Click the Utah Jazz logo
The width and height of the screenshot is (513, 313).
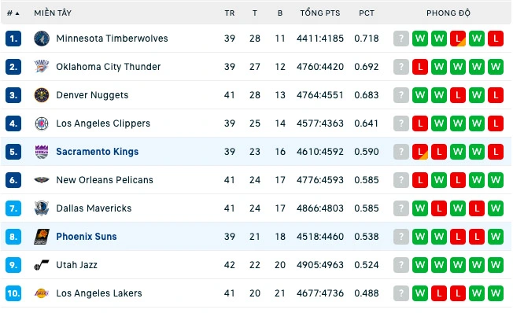(42, 265)
